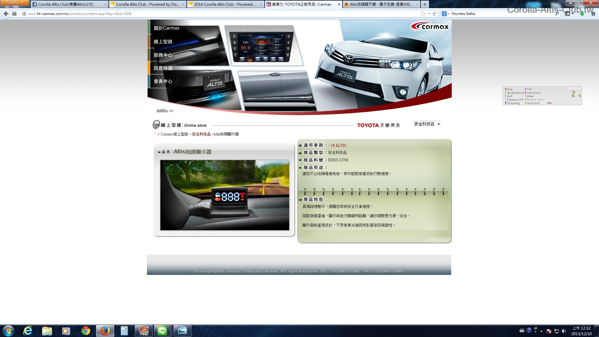Viewport: 599px width, 337px height.
Task: Select the Firefox taskbar button
Action: pyautogui.click(x=105, y=331)
